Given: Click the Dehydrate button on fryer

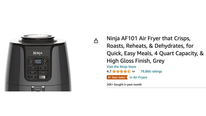Looking at the screenshot, I should pyautogui.click(x=43, y=72).
